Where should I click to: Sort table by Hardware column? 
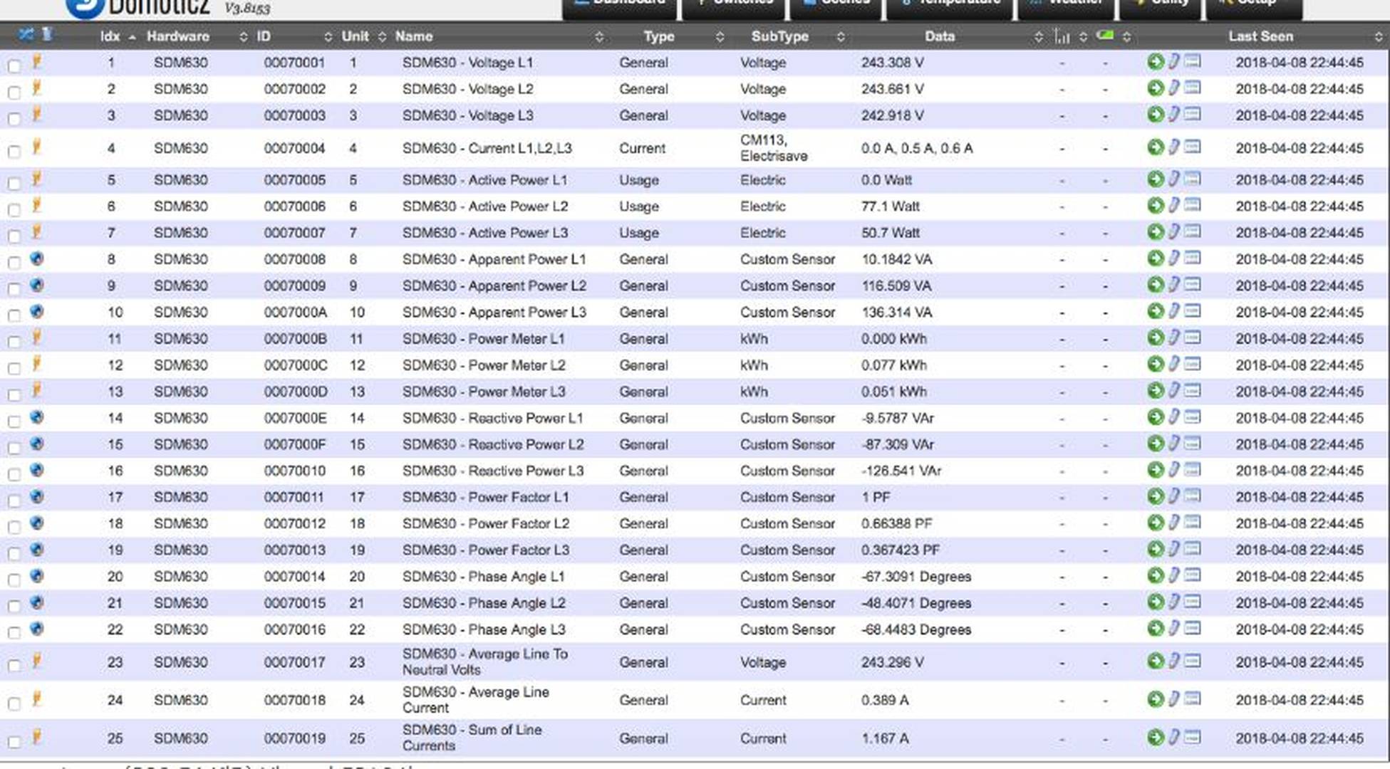pos(178,36)
